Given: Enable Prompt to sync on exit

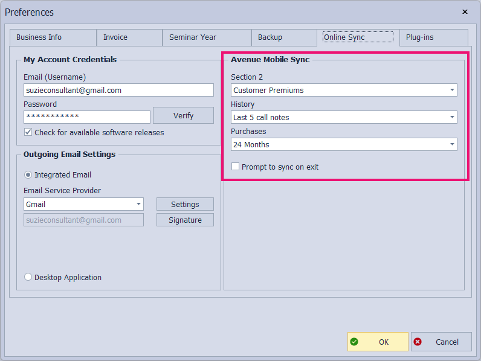Looking at the screenshot, I should 236,167.
